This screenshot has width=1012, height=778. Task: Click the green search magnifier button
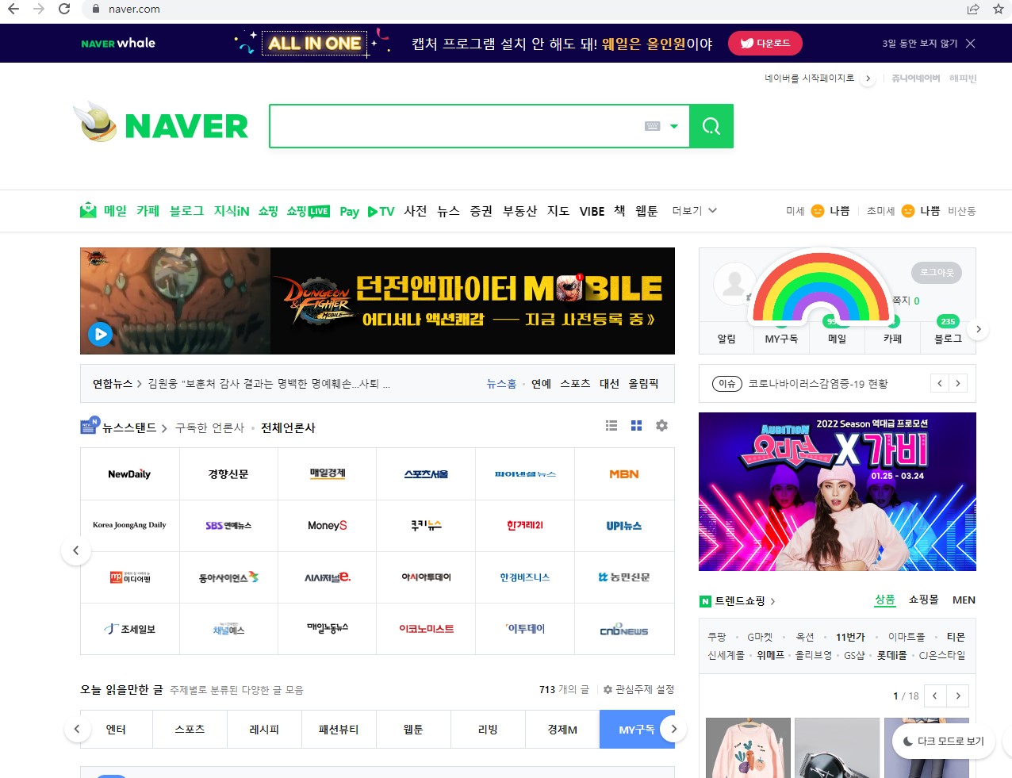tap(711, 126)
